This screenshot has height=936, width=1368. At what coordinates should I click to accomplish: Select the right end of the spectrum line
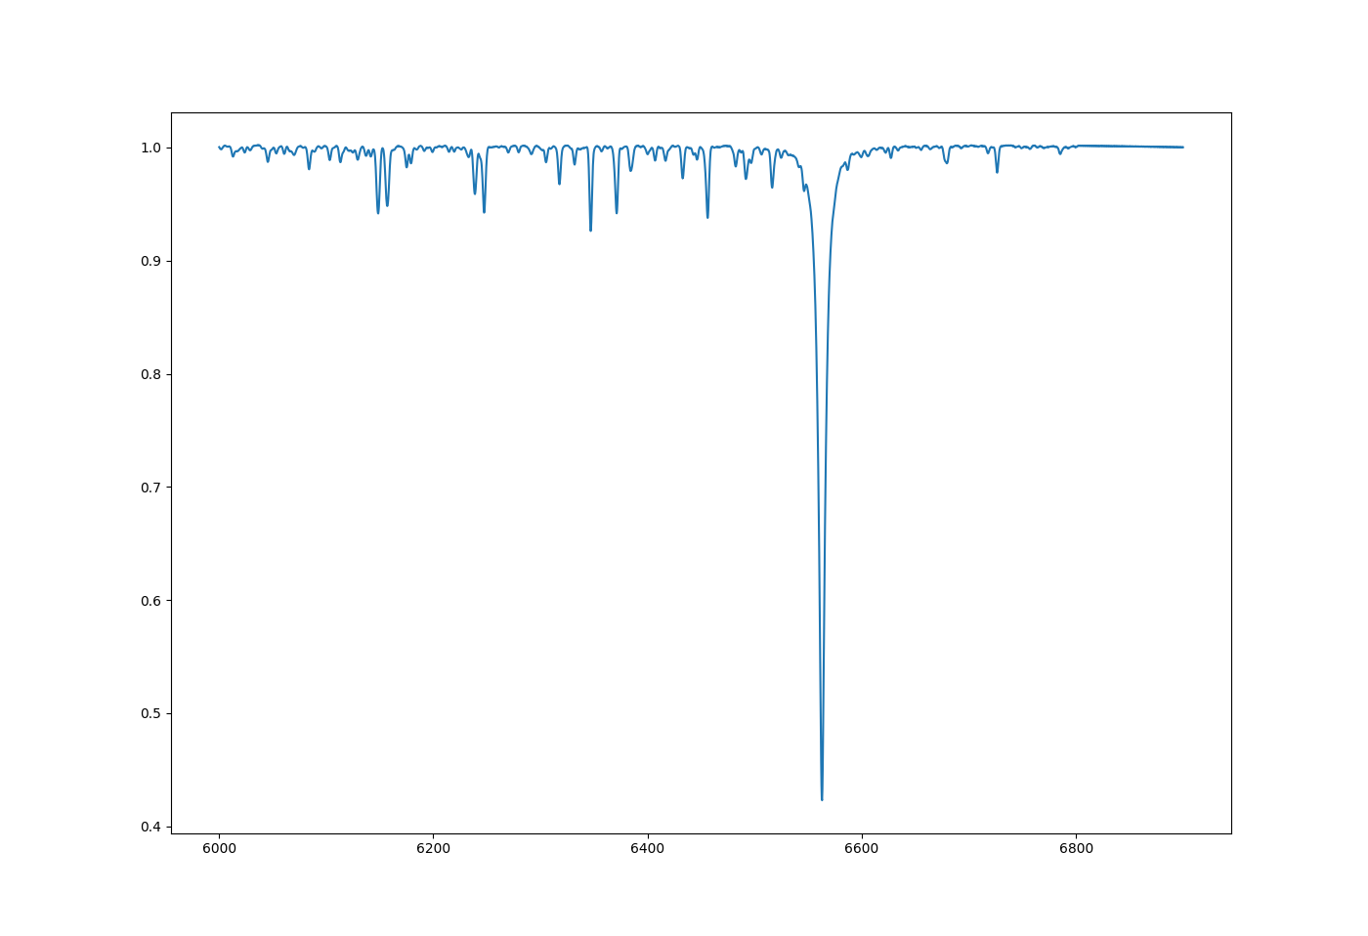pos(1182,148)
